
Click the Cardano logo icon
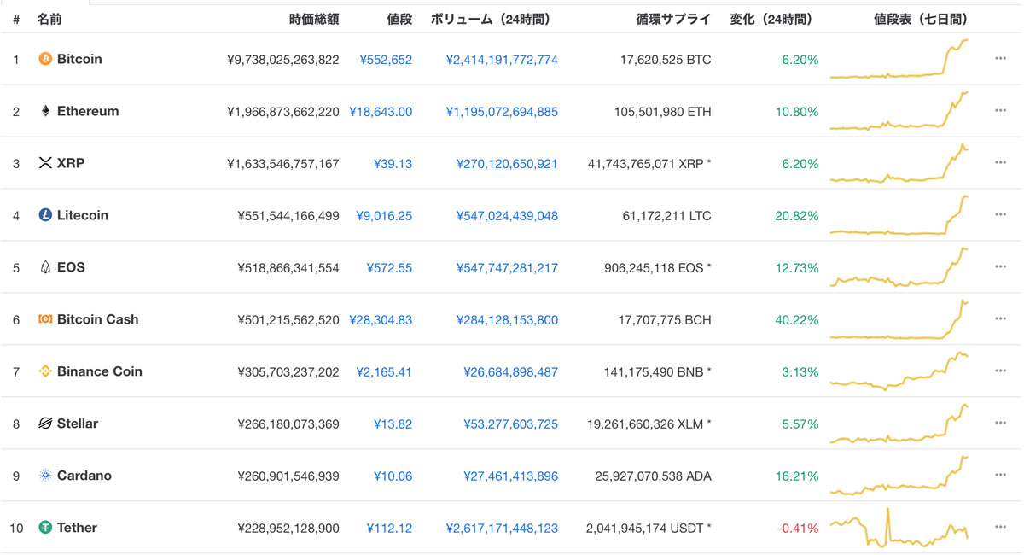click(45, 476)
